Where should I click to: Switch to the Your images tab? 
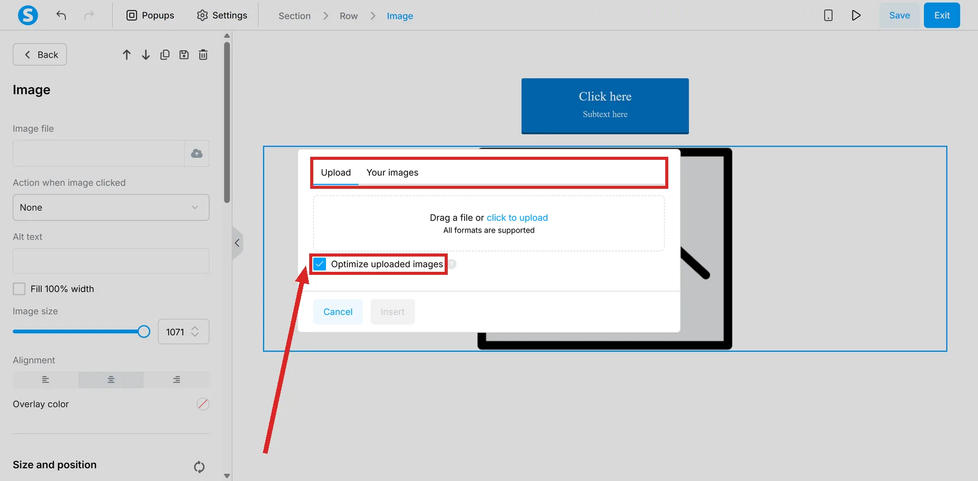tap(392, 173)
